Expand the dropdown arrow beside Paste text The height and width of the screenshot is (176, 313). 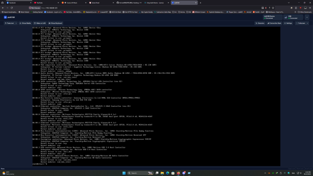point(16,23)
